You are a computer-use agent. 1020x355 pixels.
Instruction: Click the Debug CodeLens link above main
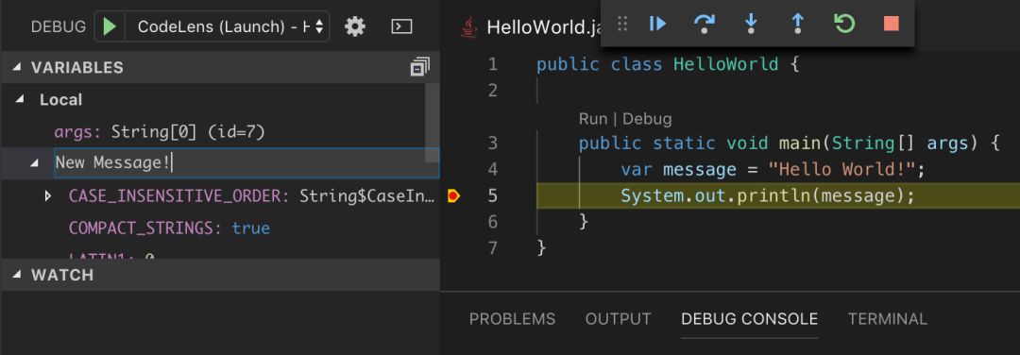tap(647, 119)
